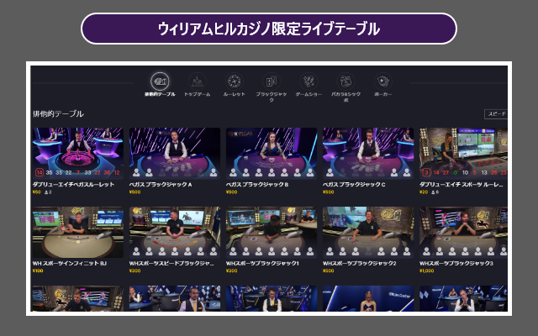
Task: Select the Baccarat & Sic Bo icon
Action: (x=345, y=81)
